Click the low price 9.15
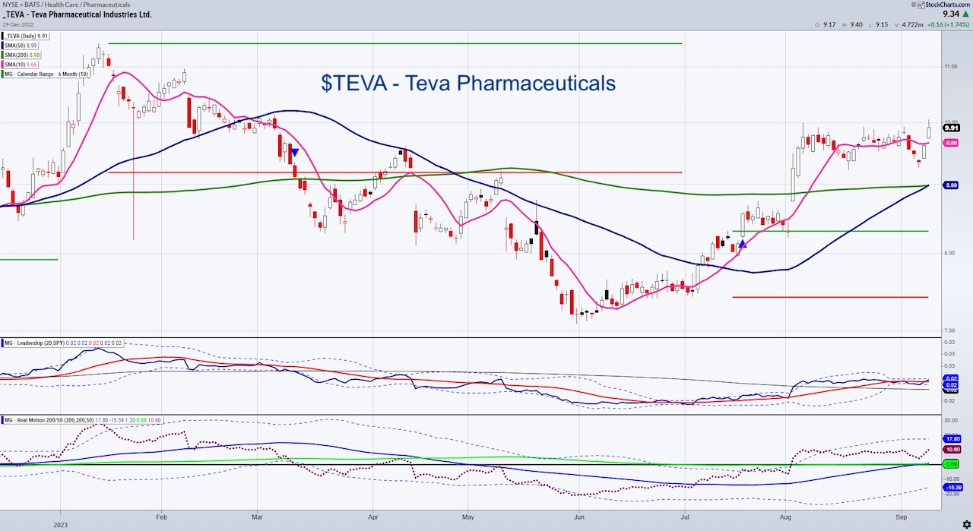Image resolution: width=973 pixels, height=531 pixels. [880, 25]
